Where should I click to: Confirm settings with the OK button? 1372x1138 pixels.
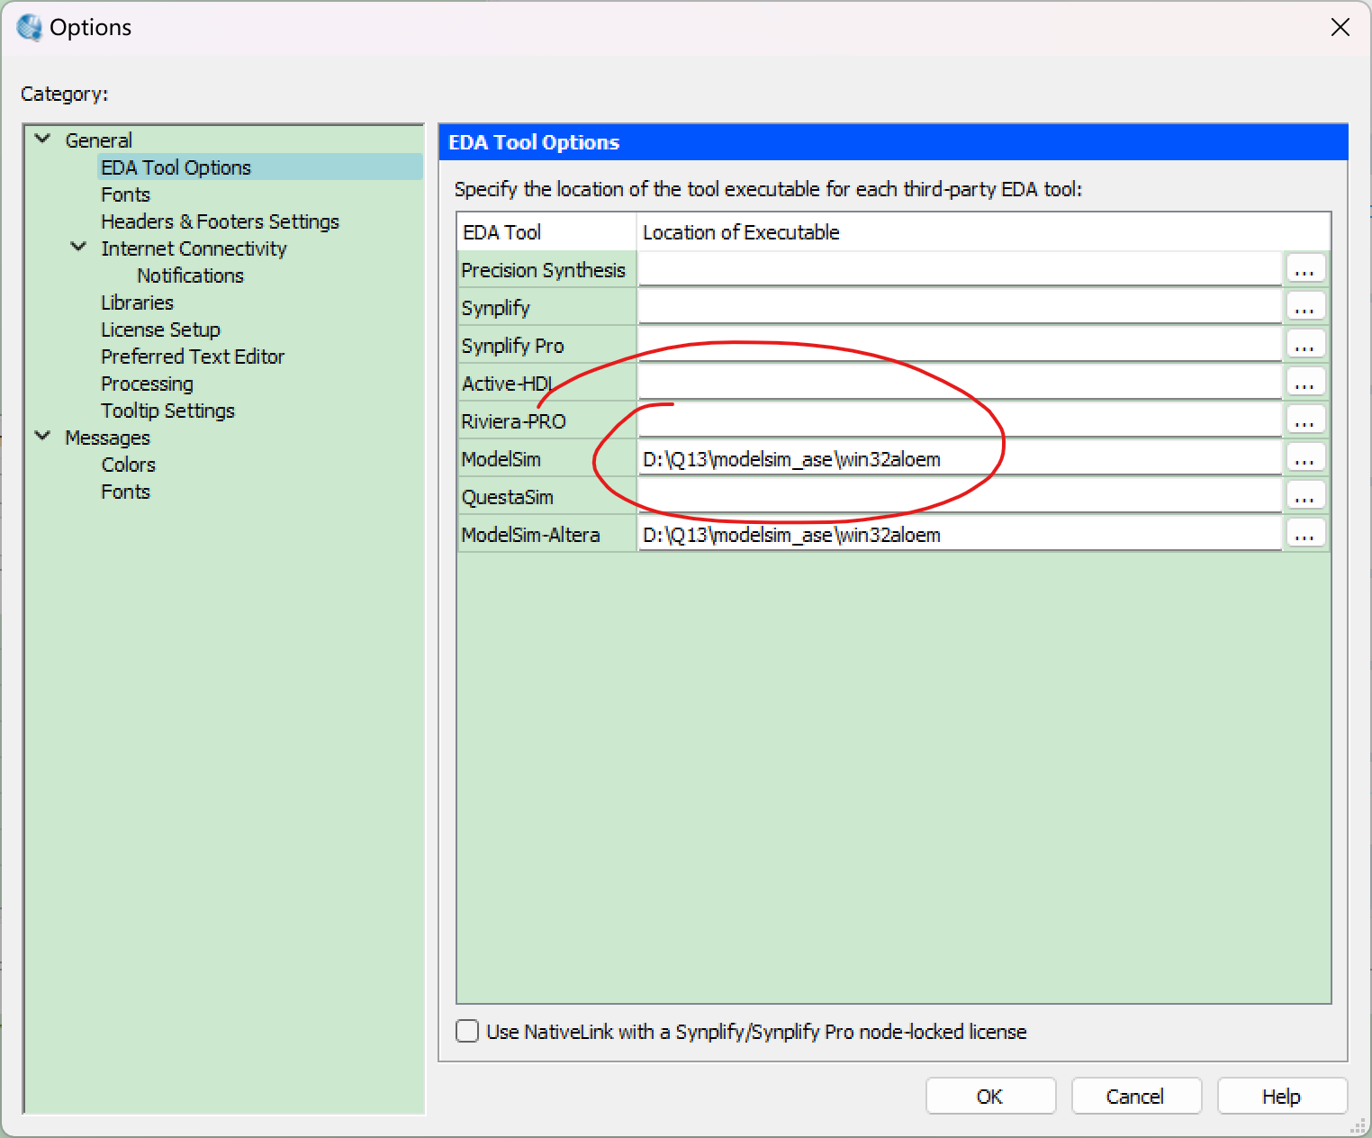990,1096
